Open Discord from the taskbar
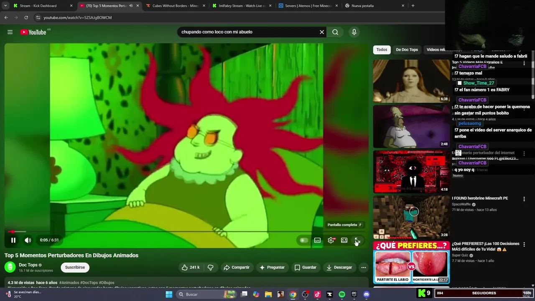This screenshot has width=535, height=301. pos(366,294)
